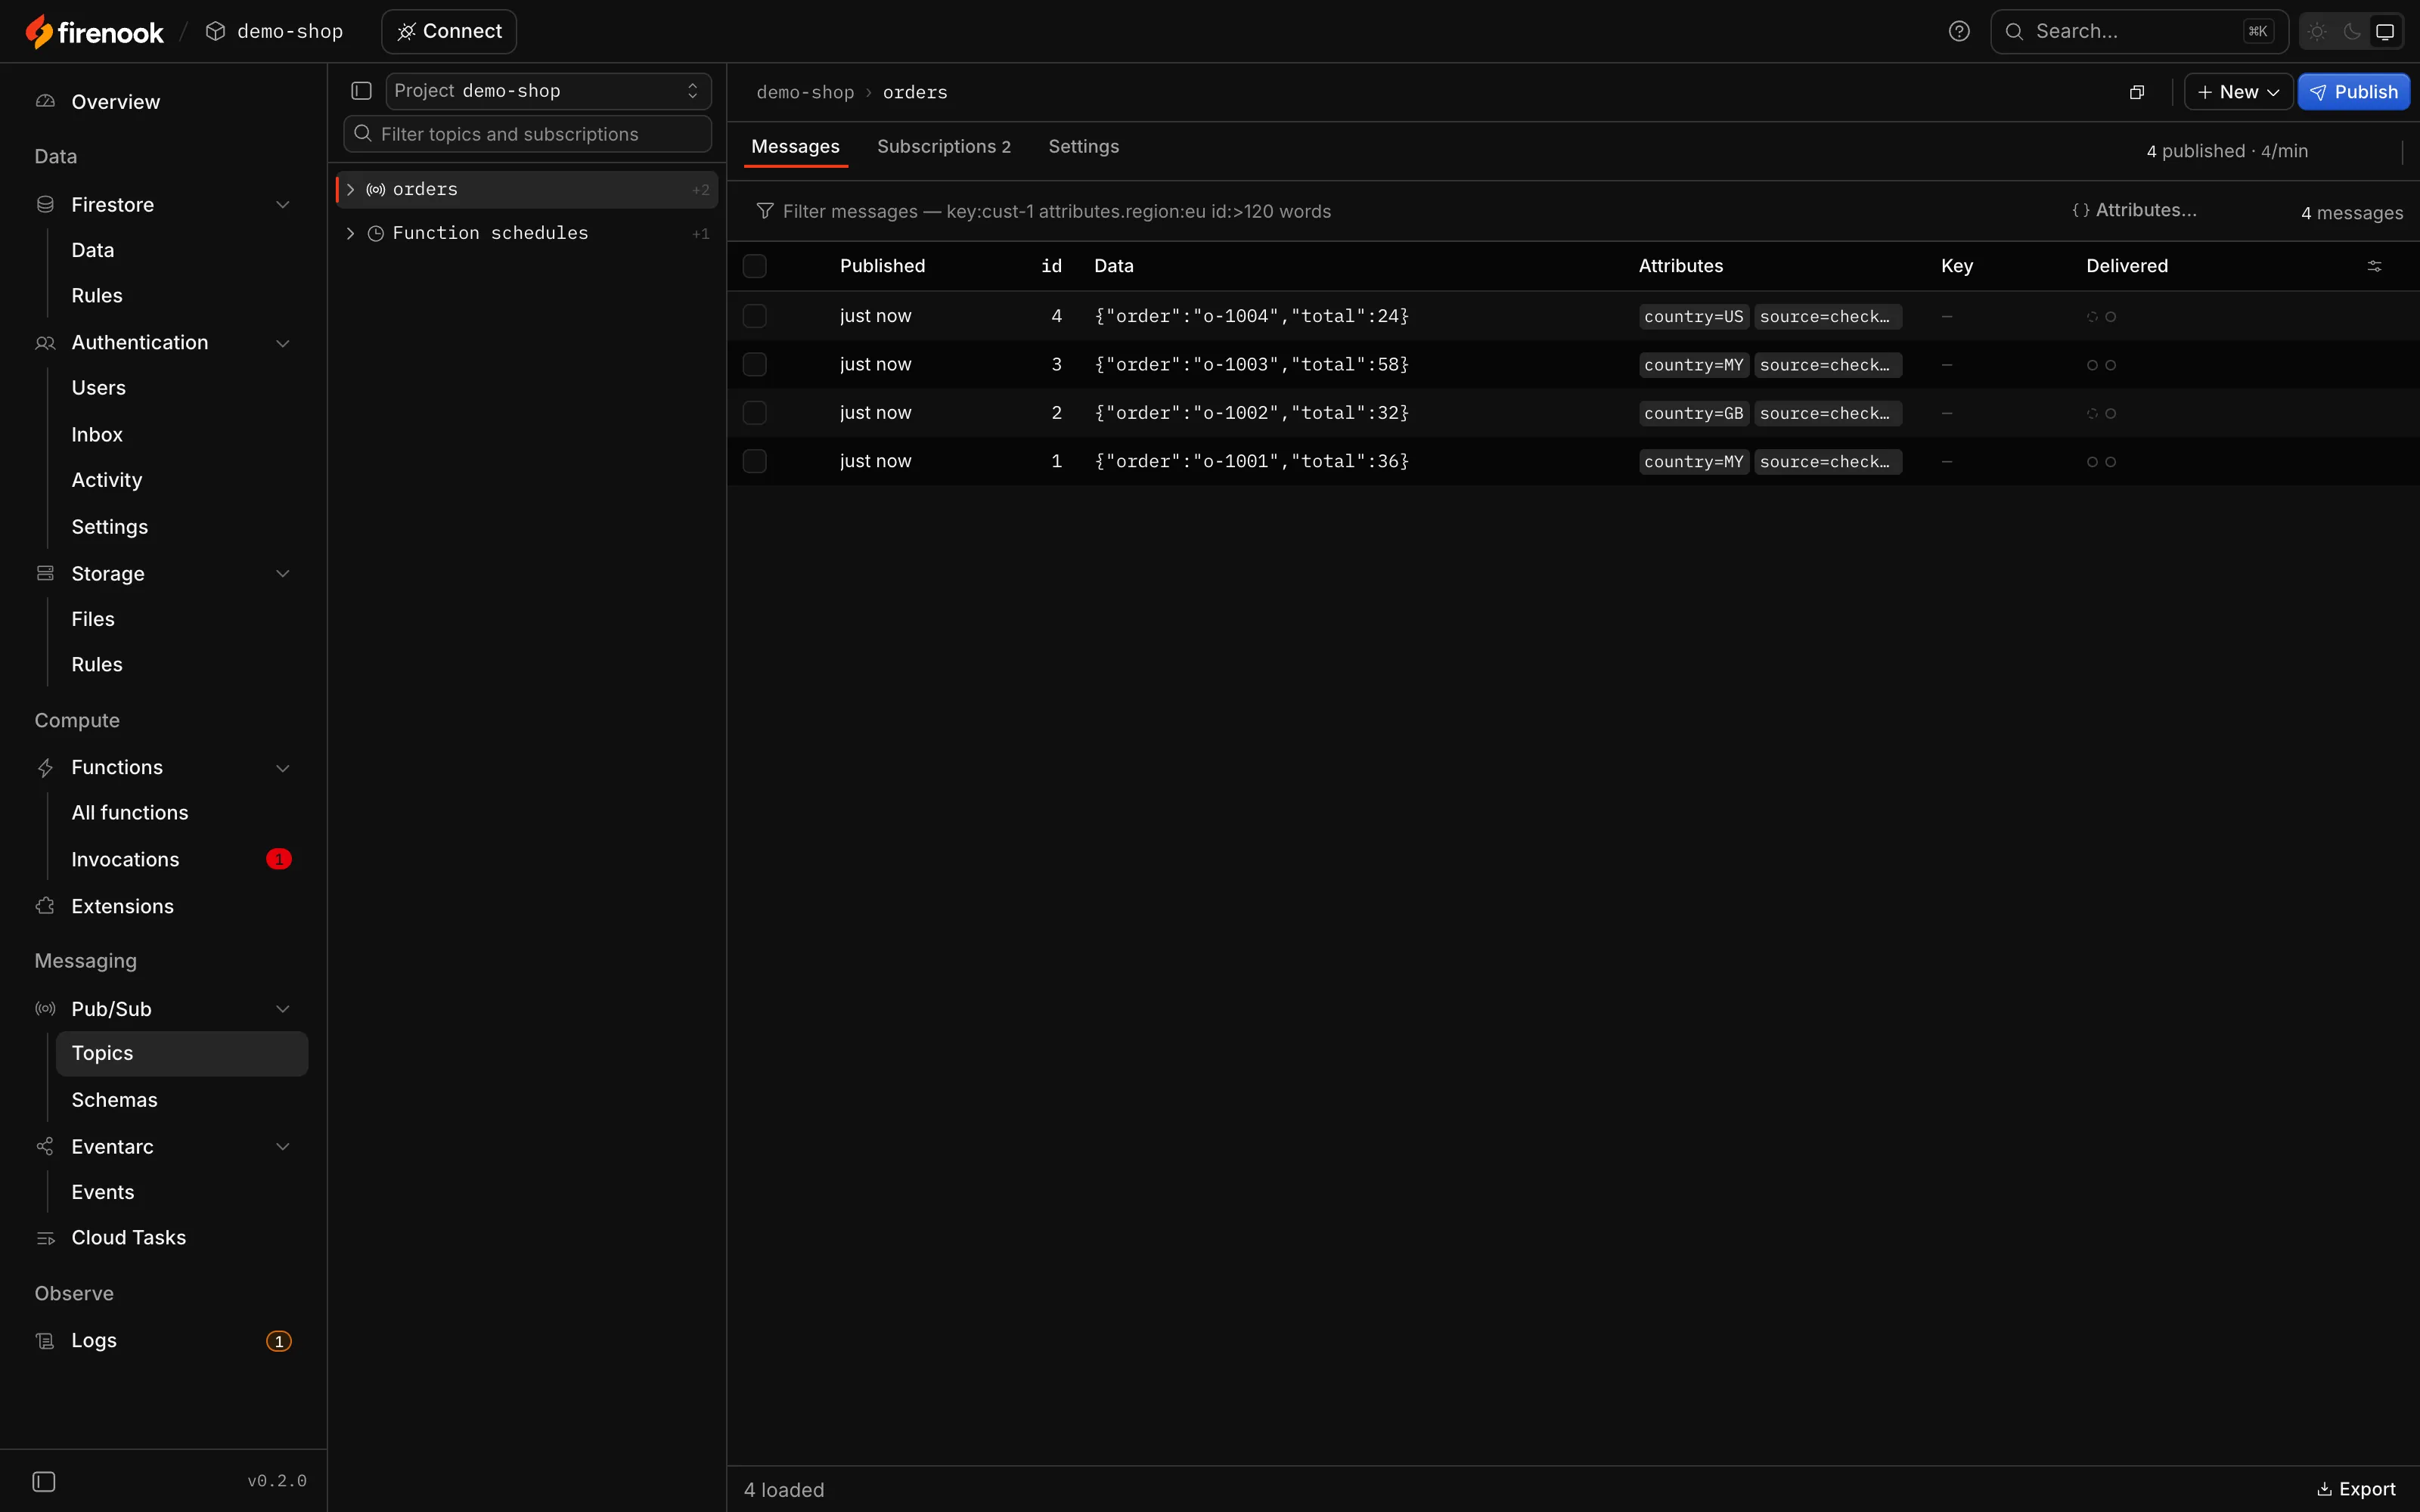This screenshot has height=1512, width=2420.
Task: Check the row for order o-1003
Action: [x=755, y=364]
